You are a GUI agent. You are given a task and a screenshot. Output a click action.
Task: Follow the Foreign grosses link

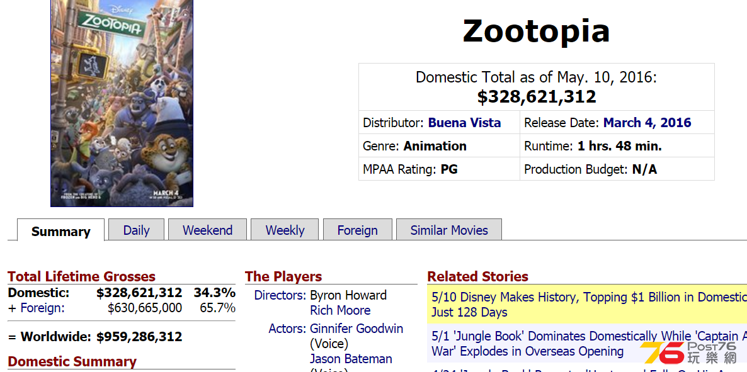pyautogui.click(x=42, y=308)
